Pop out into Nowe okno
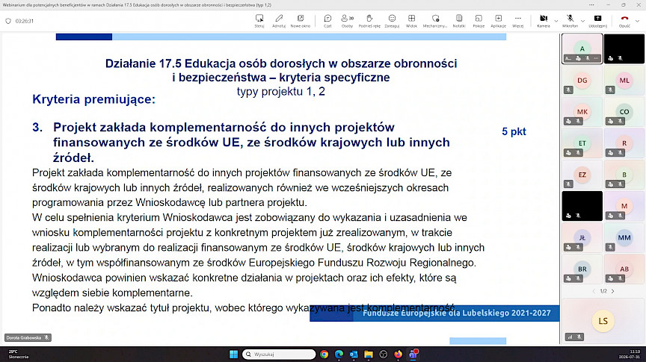Image resolution: width=646 pixels, height=362 pixels. pyautogui.click(x=301, y=21)
